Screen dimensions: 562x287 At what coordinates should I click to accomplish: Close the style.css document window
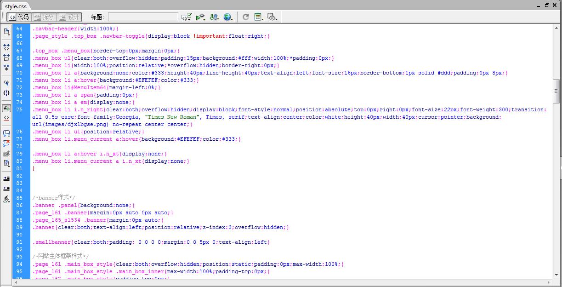pos(555,5)
